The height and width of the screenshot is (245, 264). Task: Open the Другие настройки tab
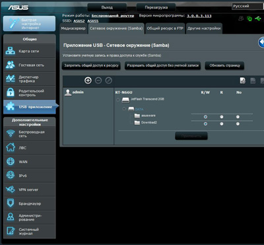(x=204, y=28)
